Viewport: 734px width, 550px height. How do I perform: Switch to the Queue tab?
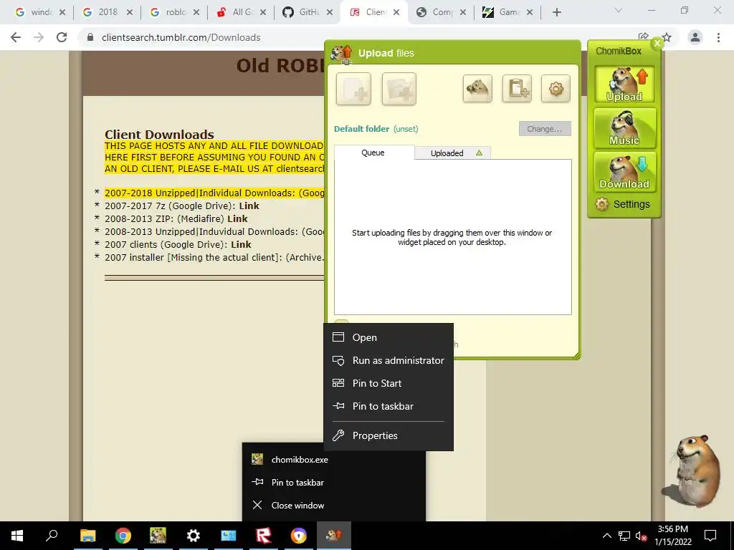(373, 153)
